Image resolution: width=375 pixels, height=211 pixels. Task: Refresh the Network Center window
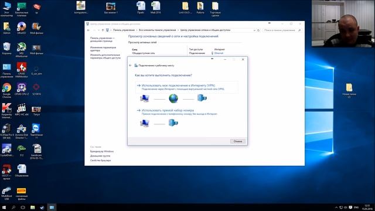(258, 30)
